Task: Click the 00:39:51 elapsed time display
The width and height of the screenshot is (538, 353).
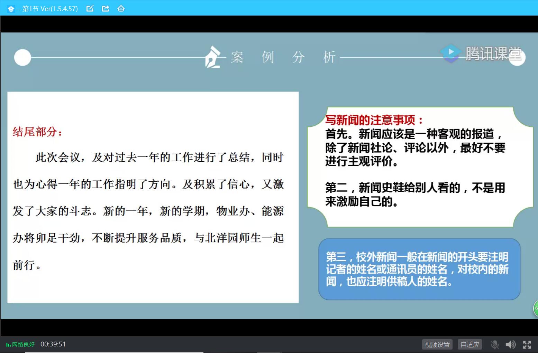Action: point(53,344)
